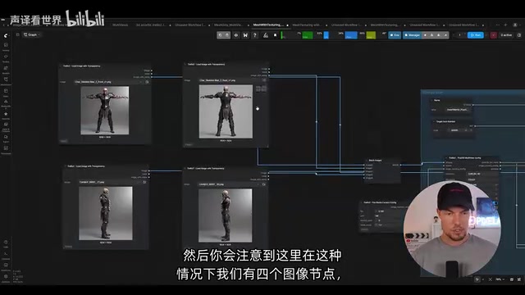Click the blue Run button
Viewport: 525px width, 295px height.
(476, 35)
